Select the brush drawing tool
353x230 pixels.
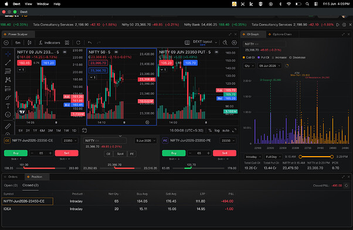8,97
